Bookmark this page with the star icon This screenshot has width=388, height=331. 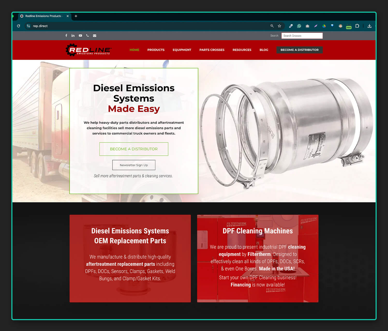click(x=279, y=26)
